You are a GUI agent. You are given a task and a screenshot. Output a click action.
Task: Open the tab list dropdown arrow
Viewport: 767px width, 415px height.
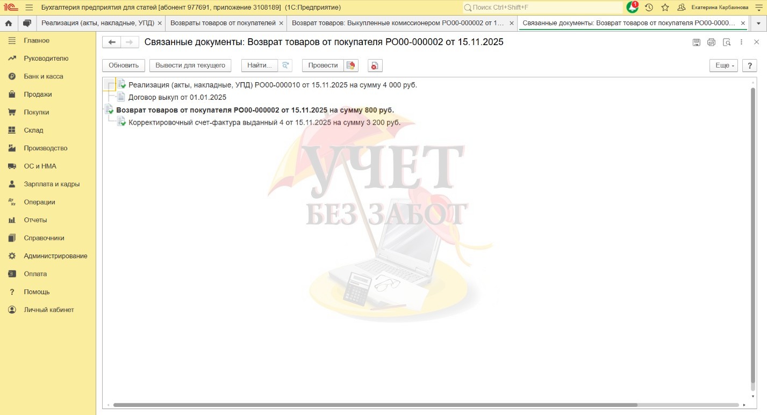coord(758,23)
